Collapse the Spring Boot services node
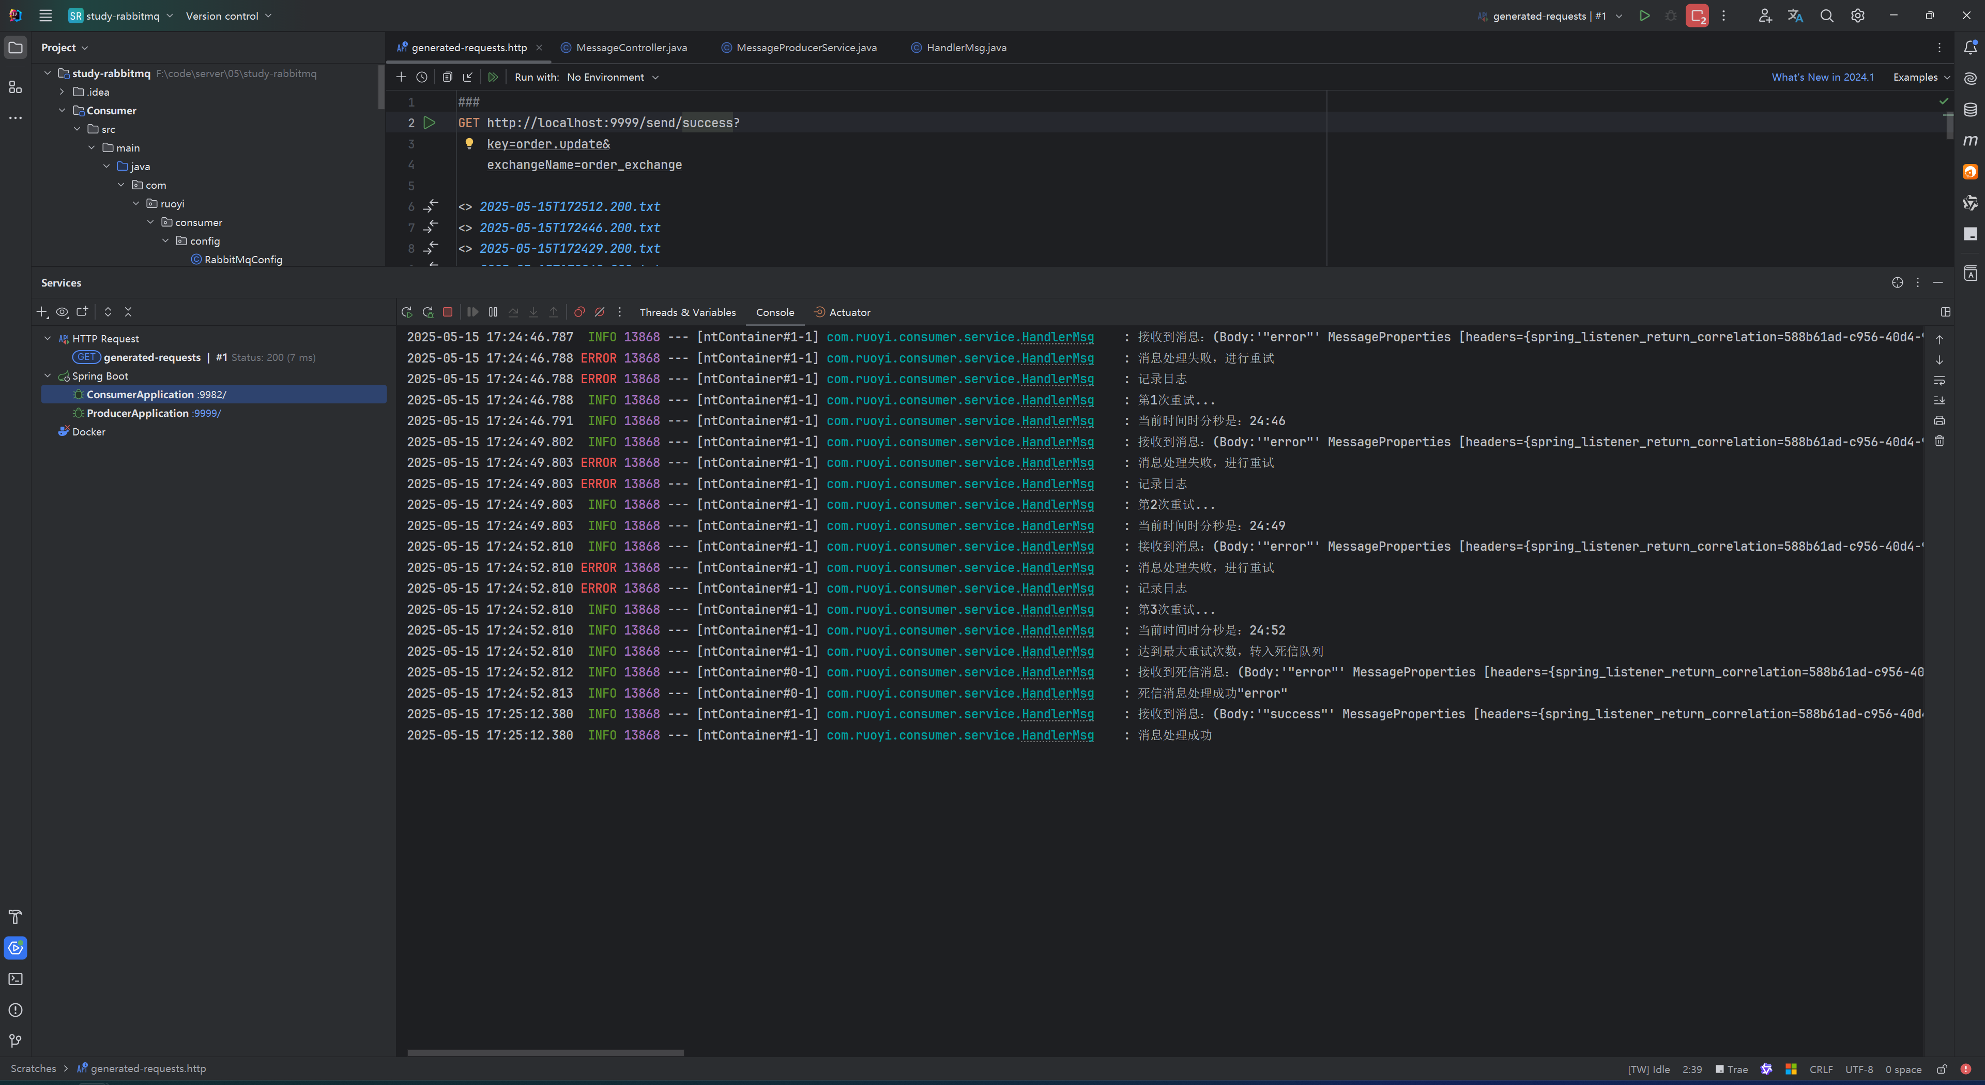1985x1085 pixels. click(x=48, y=376)
